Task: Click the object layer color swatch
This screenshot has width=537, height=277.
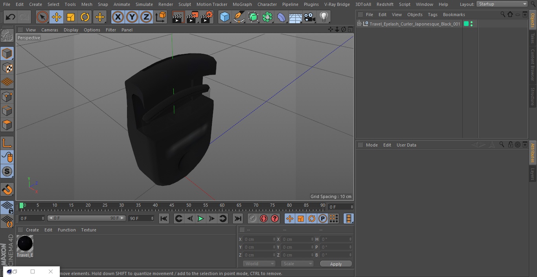Action: coord(466,24)
